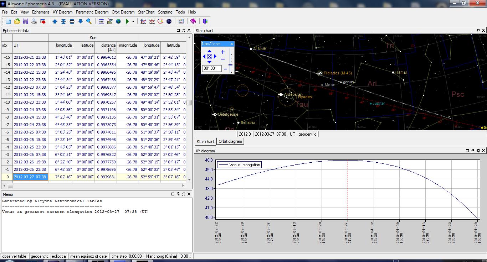This screenshot has width=487, height=262.
Task: Pan star chart down with Nav arrow
Action: (x=210, y=62)
